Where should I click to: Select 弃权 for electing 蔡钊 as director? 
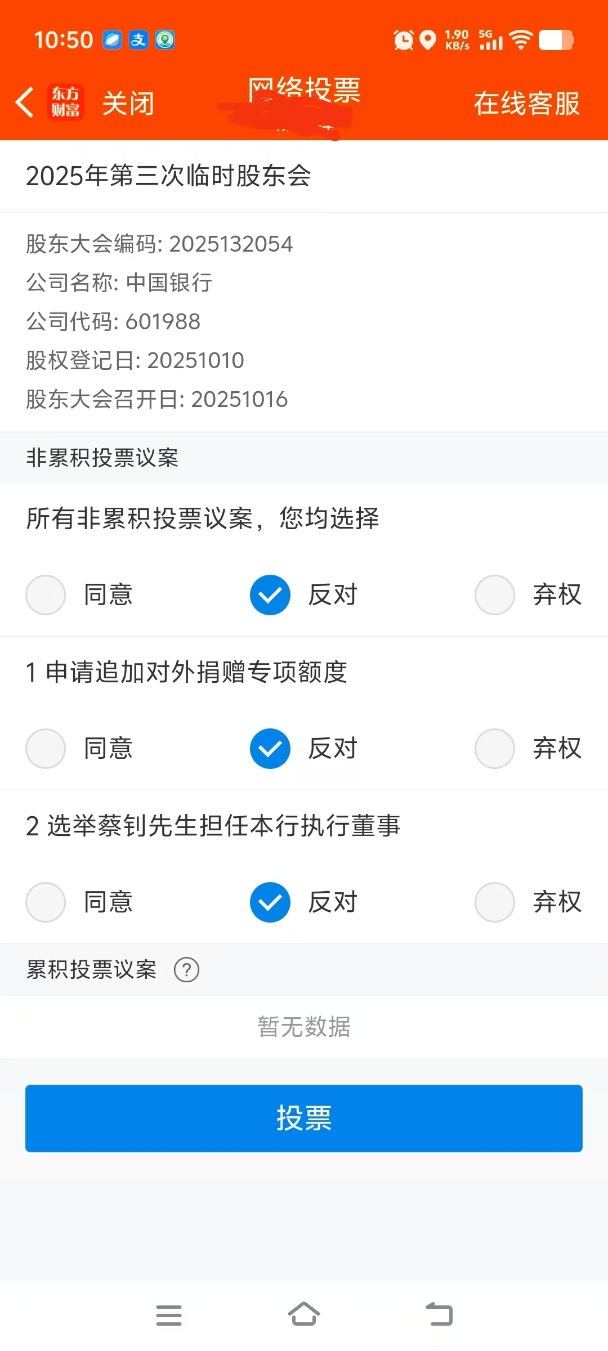point(495,902)
